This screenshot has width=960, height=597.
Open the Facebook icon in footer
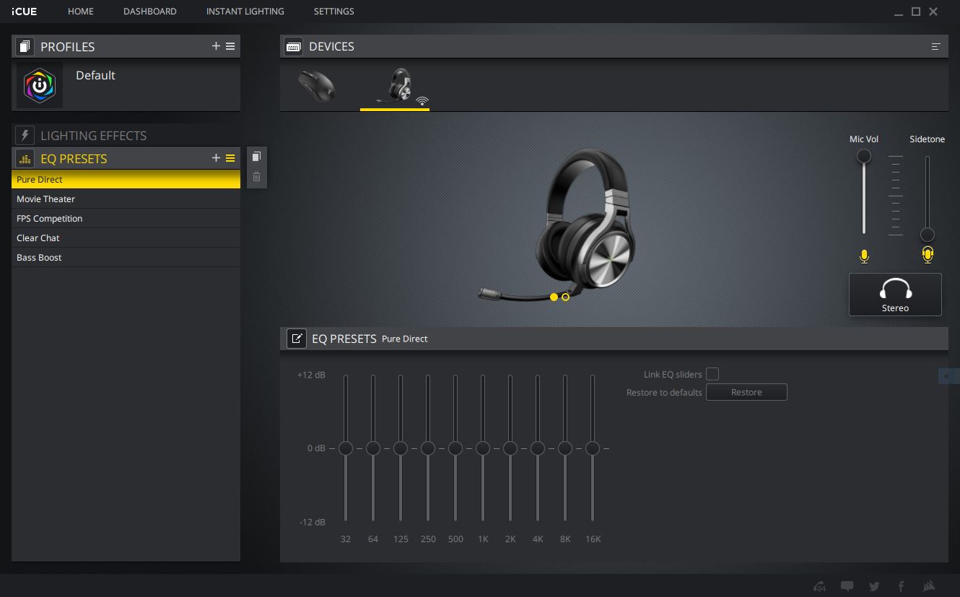pyautogui.click(x=901, y=586)
